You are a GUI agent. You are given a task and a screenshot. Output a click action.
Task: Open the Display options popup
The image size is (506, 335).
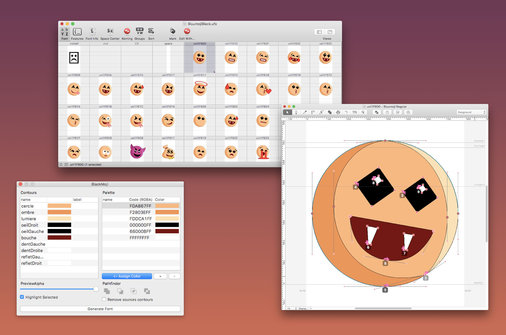305,308
